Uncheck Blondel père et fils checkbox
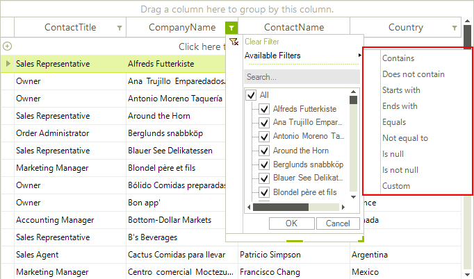Screen dimensions: 474x279 pos(264,192)
